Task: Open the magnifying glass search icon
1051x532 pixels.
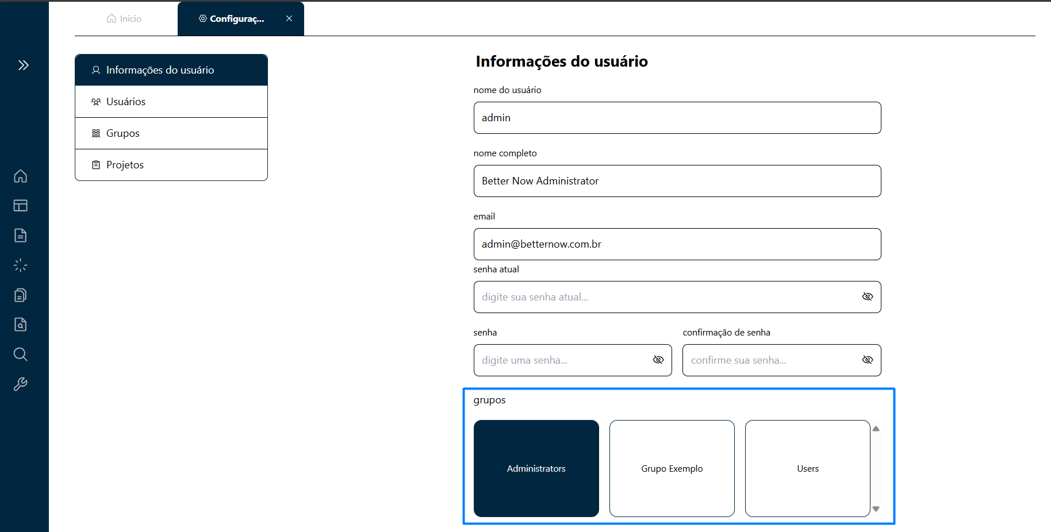Action: tap(21, 354)
